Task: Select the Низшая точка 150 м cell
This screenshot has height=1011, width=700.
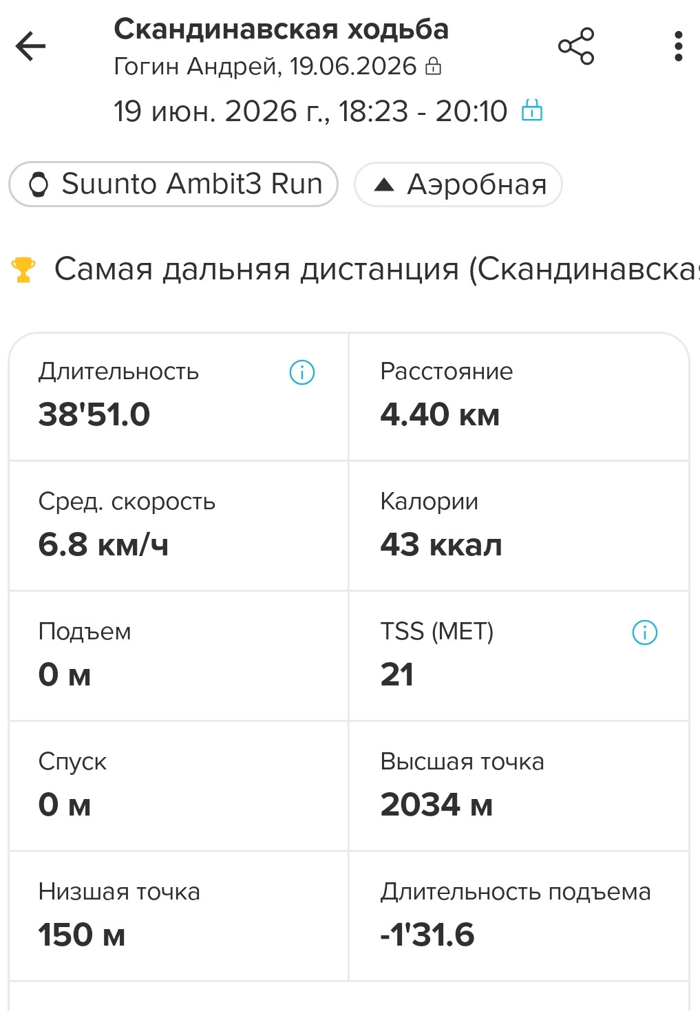Action: click(x=179, y=917)
